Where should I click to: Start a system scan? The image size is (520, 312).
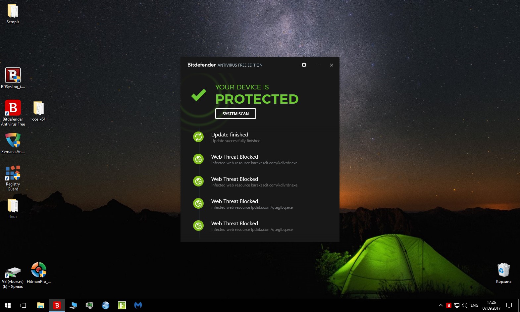tap(235, 114)
